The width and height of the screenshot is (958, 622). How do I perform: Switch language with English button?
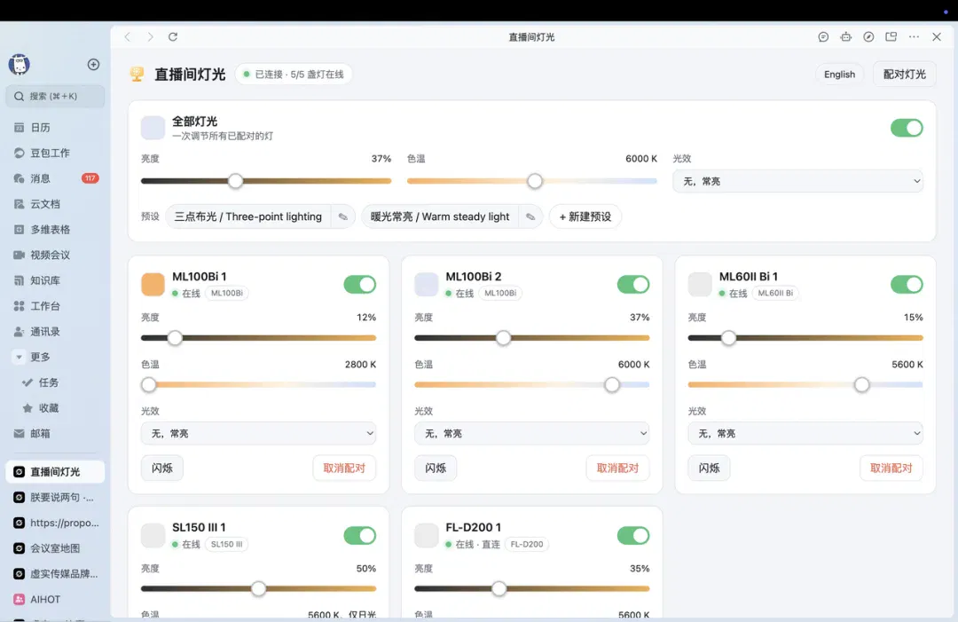pos(839,74)
